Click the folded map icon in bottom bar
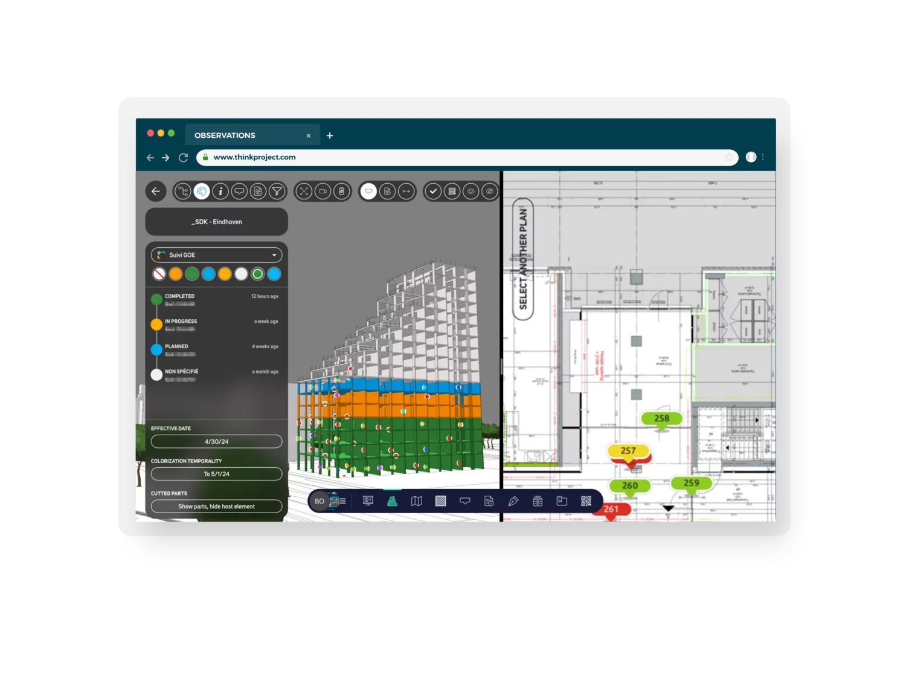This screenshot has height=680, width=906. click(417, 501)
